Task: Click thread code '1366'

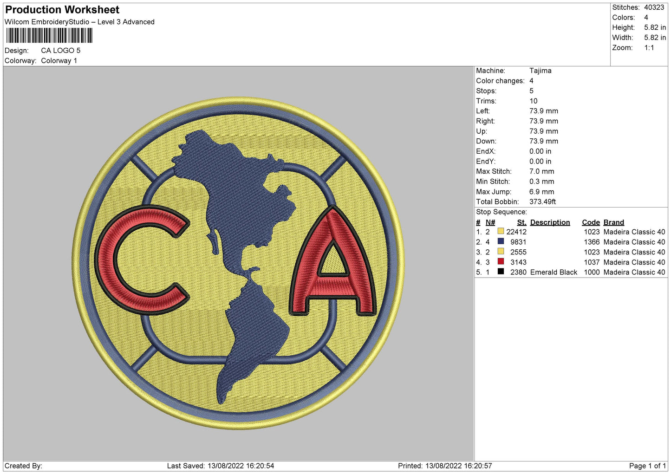Action: coord(592,242)
